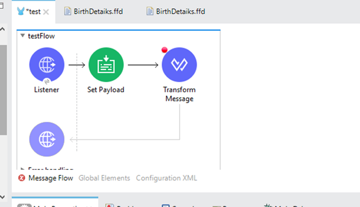The image size is (360, 207).
Task: Select the Transform Message component
Action: click(x=179, y=65)
